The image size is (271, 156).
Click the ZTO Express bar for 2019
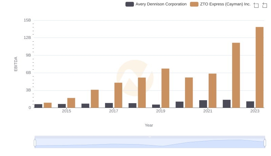[165, 88]
